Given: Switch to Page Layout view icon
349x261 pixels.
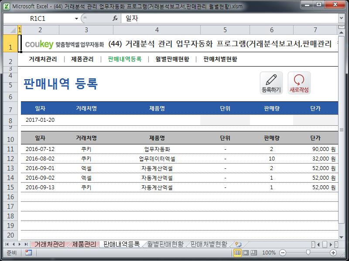Looking at the screenshot, I should point(246,253).
